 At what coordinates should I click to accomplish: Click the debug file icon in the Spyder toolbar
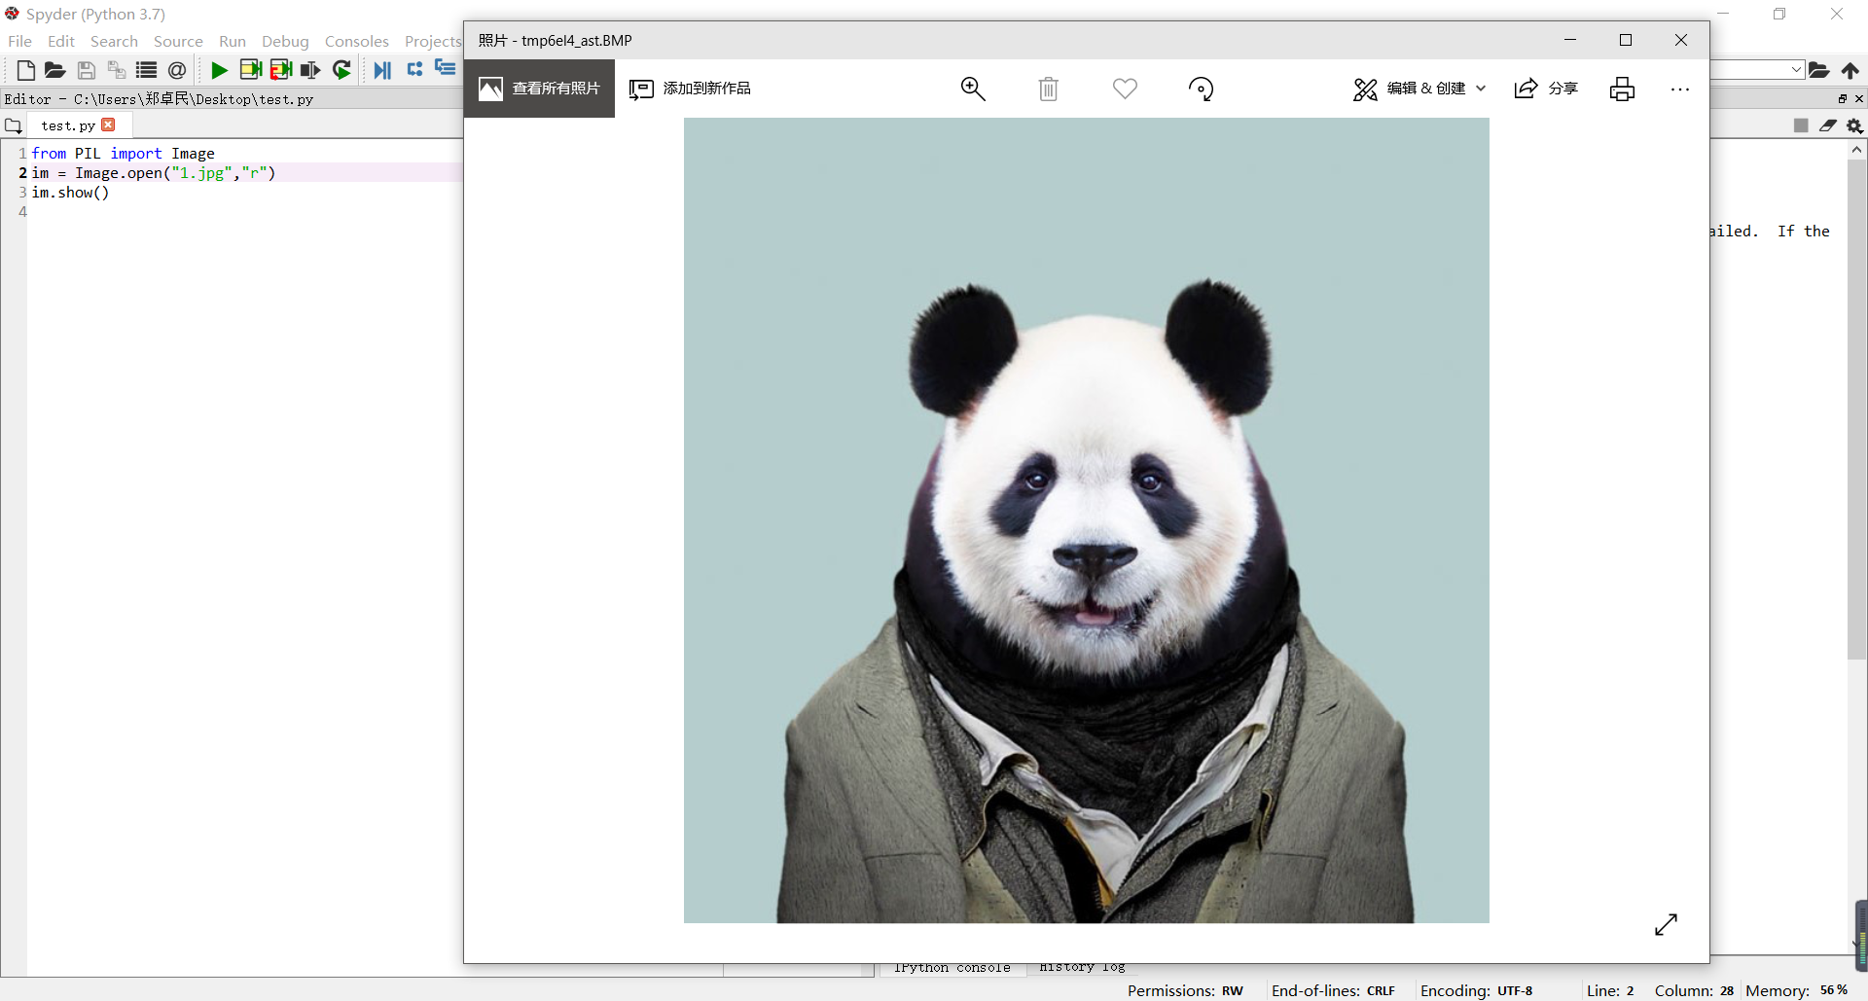382,70
